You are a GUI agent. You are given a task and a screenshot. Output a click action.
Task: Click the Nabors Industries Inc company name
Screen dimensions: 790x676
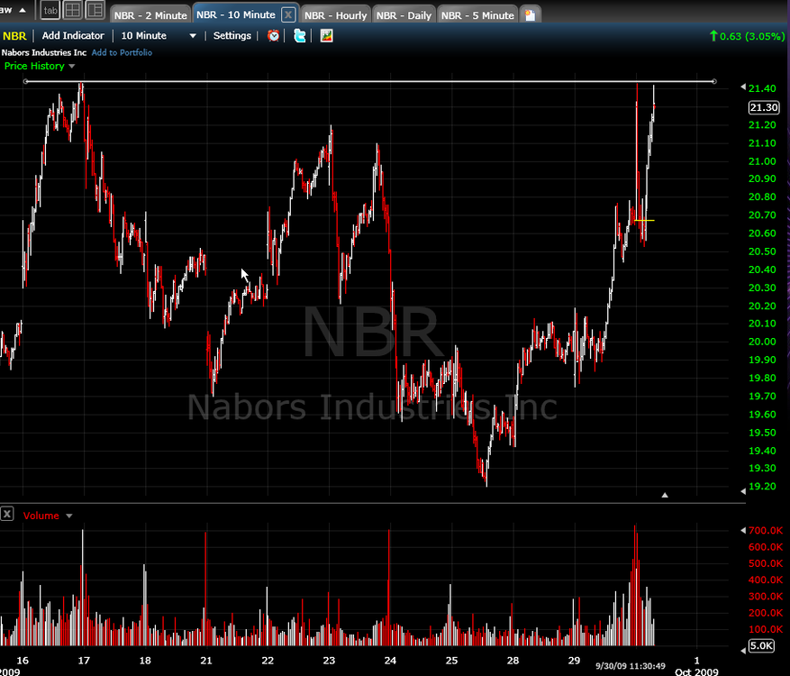44,52
